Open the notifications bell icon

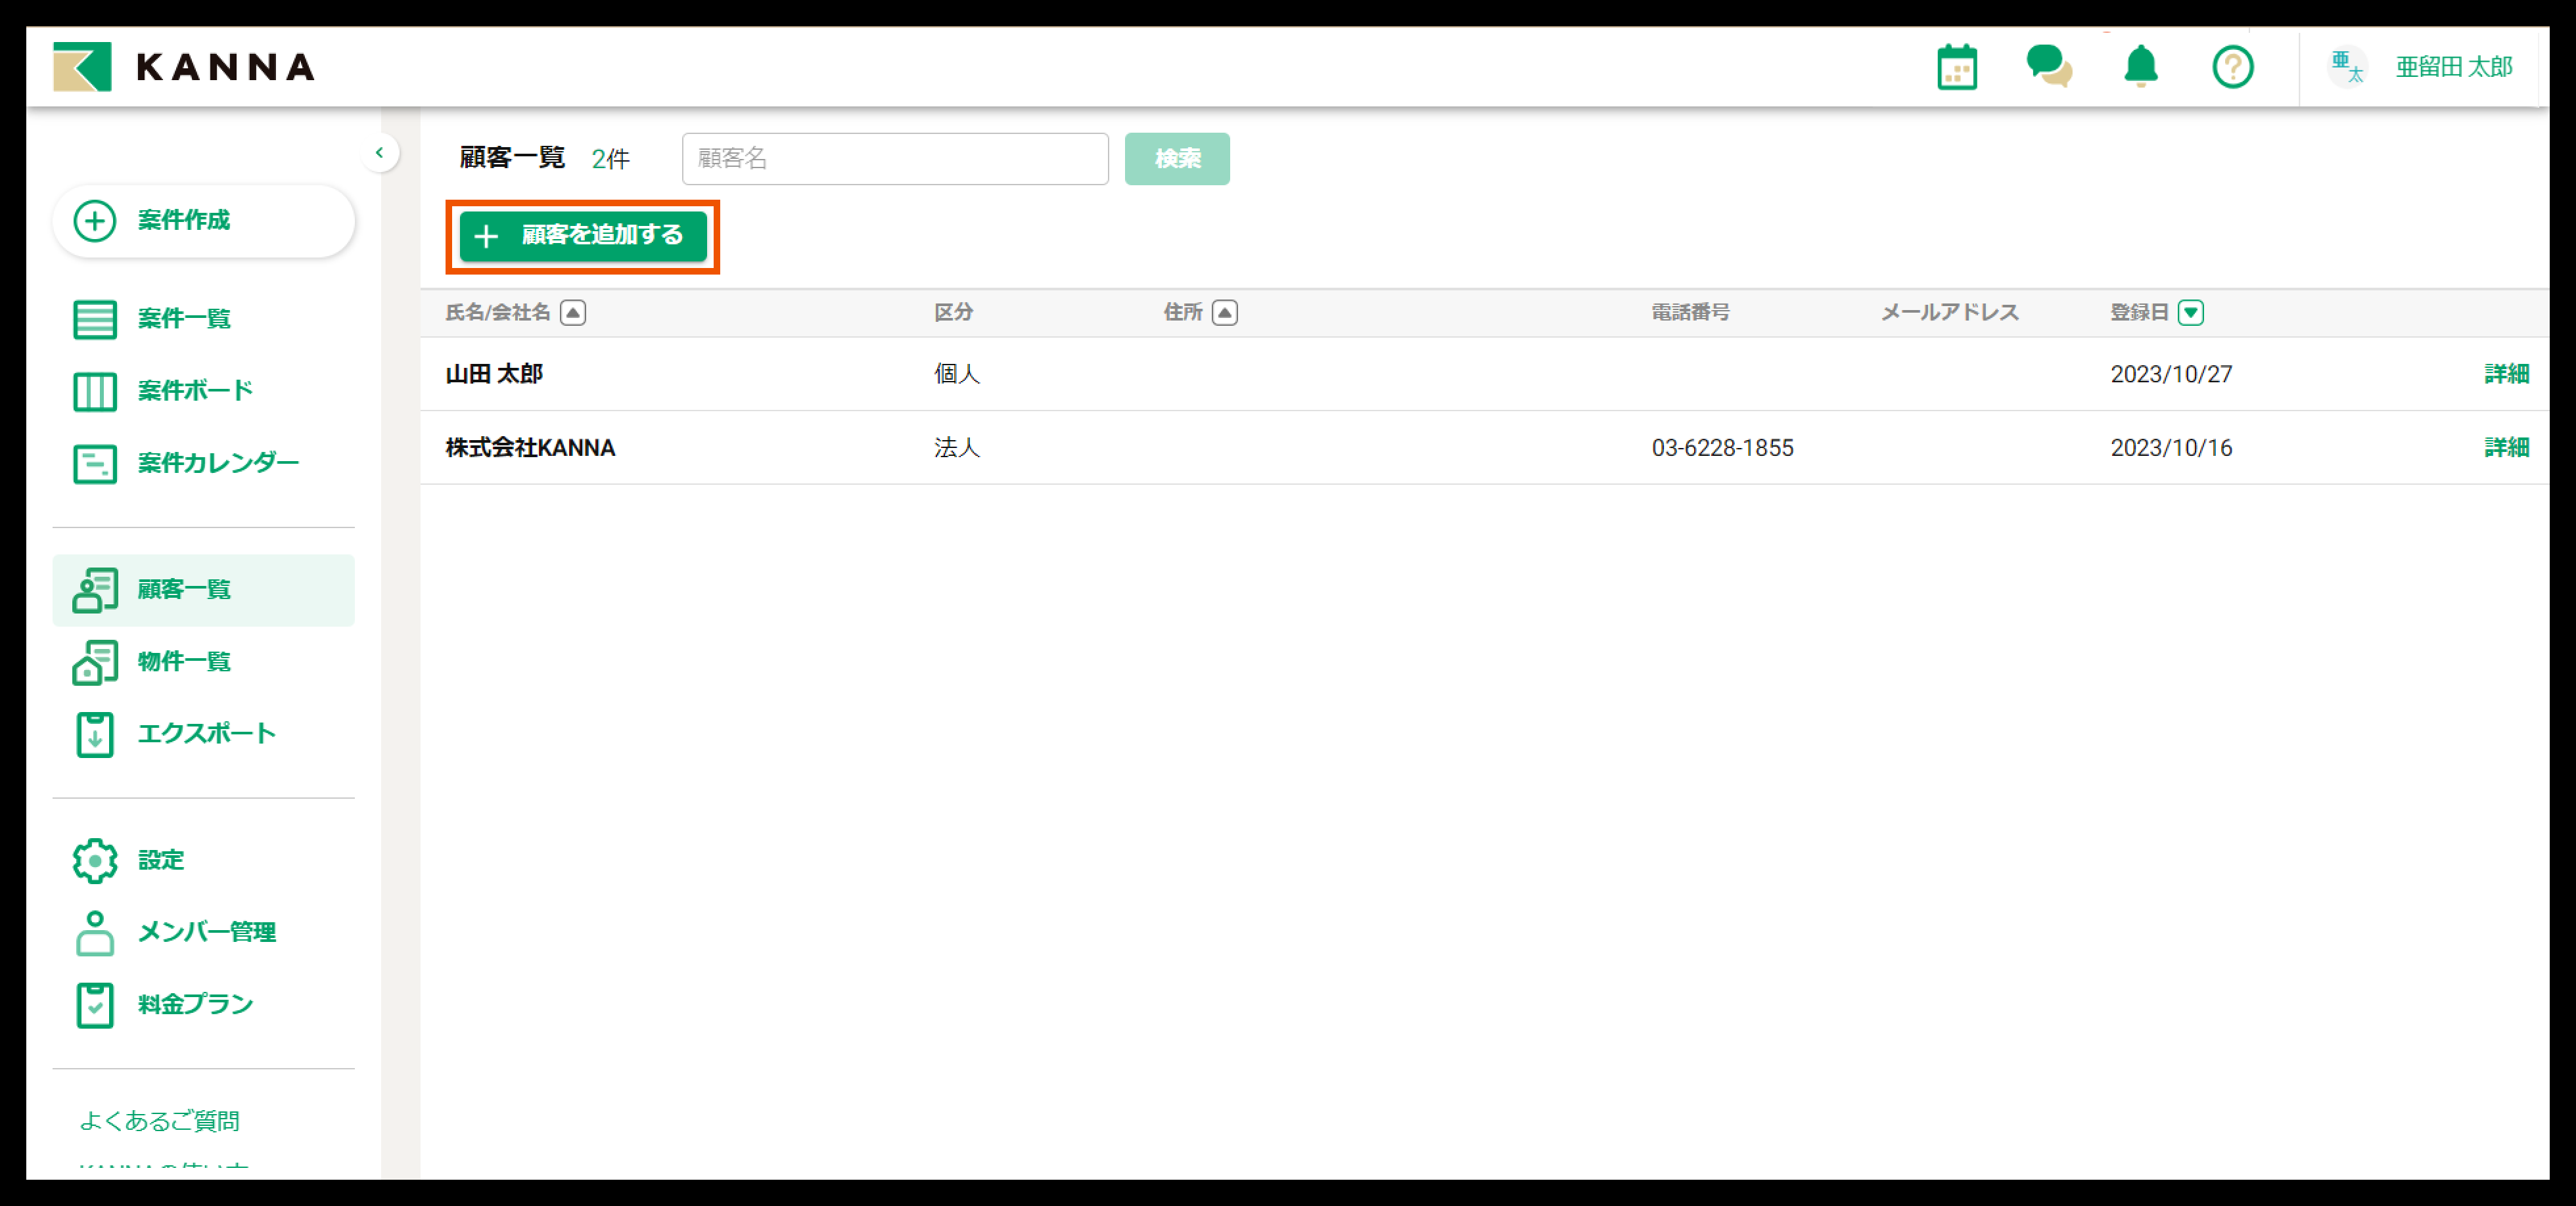point(2140,67)
